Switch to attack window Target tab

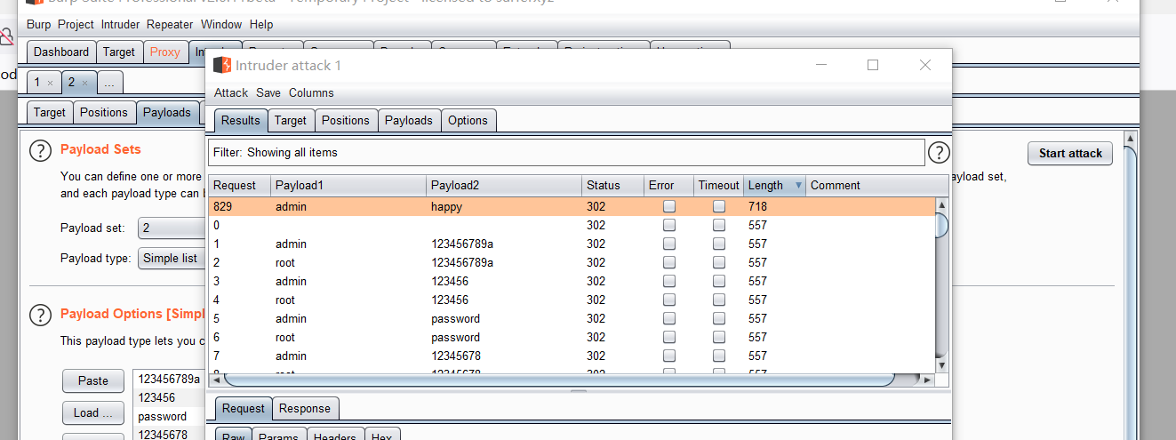point(290,120)
